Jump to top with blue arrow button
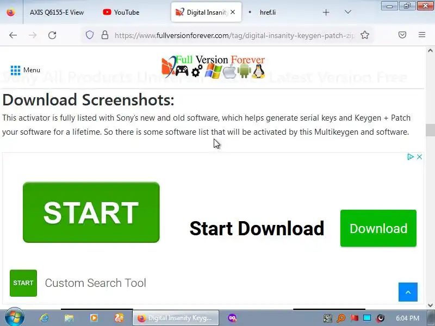Viewport: 435px width, 326px height. point(408,292)
